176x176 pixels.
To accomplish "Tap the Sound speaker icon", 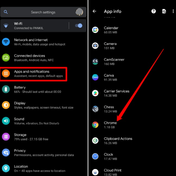I will point(6,121).
